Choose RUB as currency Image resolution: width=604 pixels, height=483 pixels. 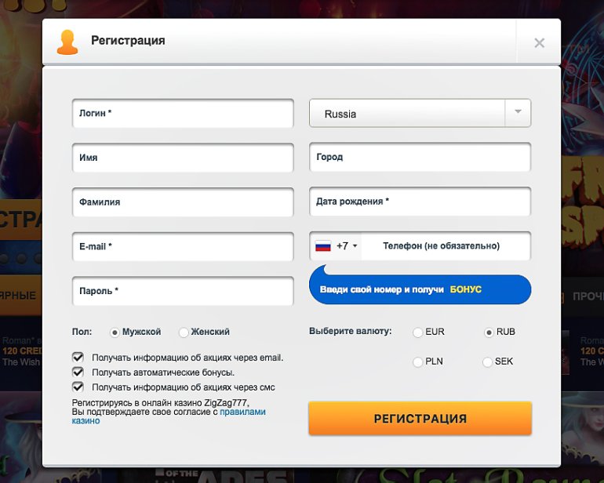489,332
